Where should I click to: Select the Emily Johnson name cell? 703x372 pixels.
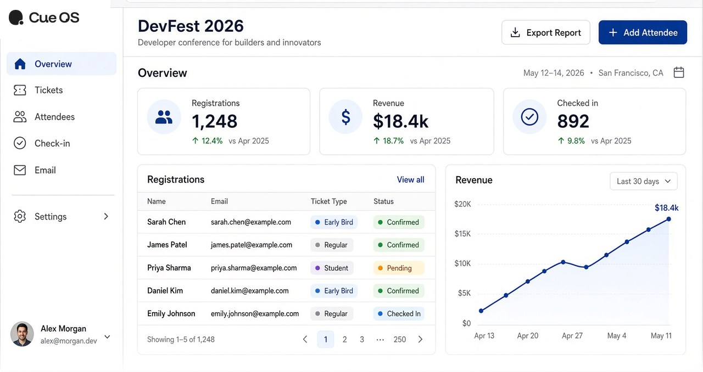pyautogui.click(x=171, y=314)
